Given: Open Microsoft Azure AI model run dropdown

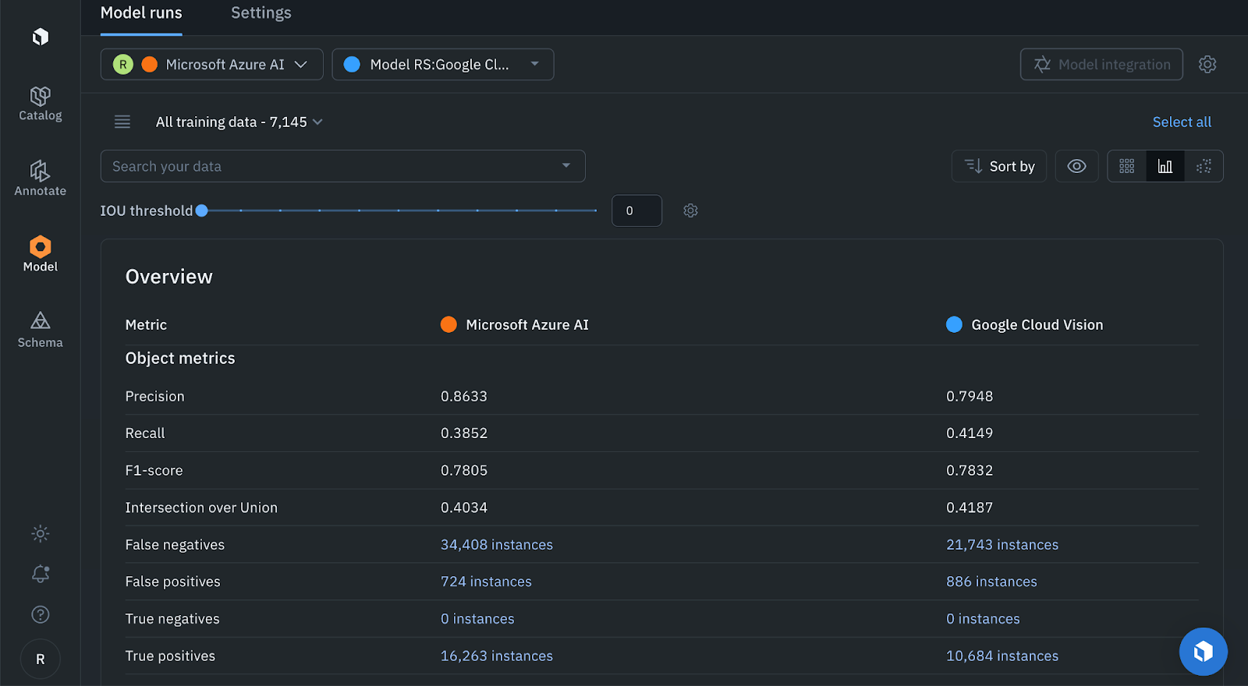Looking at the screenshot, I should pyautogui.click(x=212, y=65).
